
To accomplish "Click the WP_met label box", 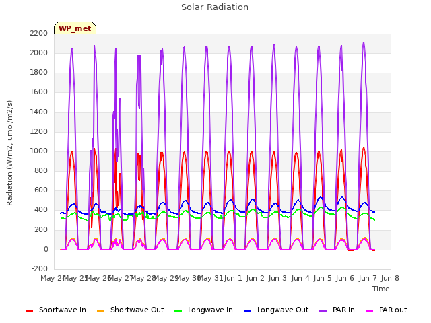I will click(75, 28).
